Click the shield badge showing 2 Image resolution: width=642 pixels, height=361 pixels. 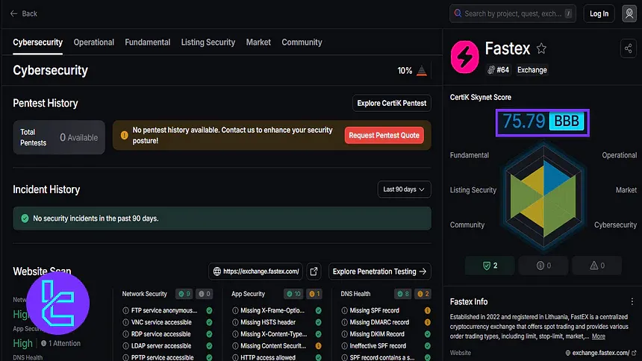[x=490, y=266]
